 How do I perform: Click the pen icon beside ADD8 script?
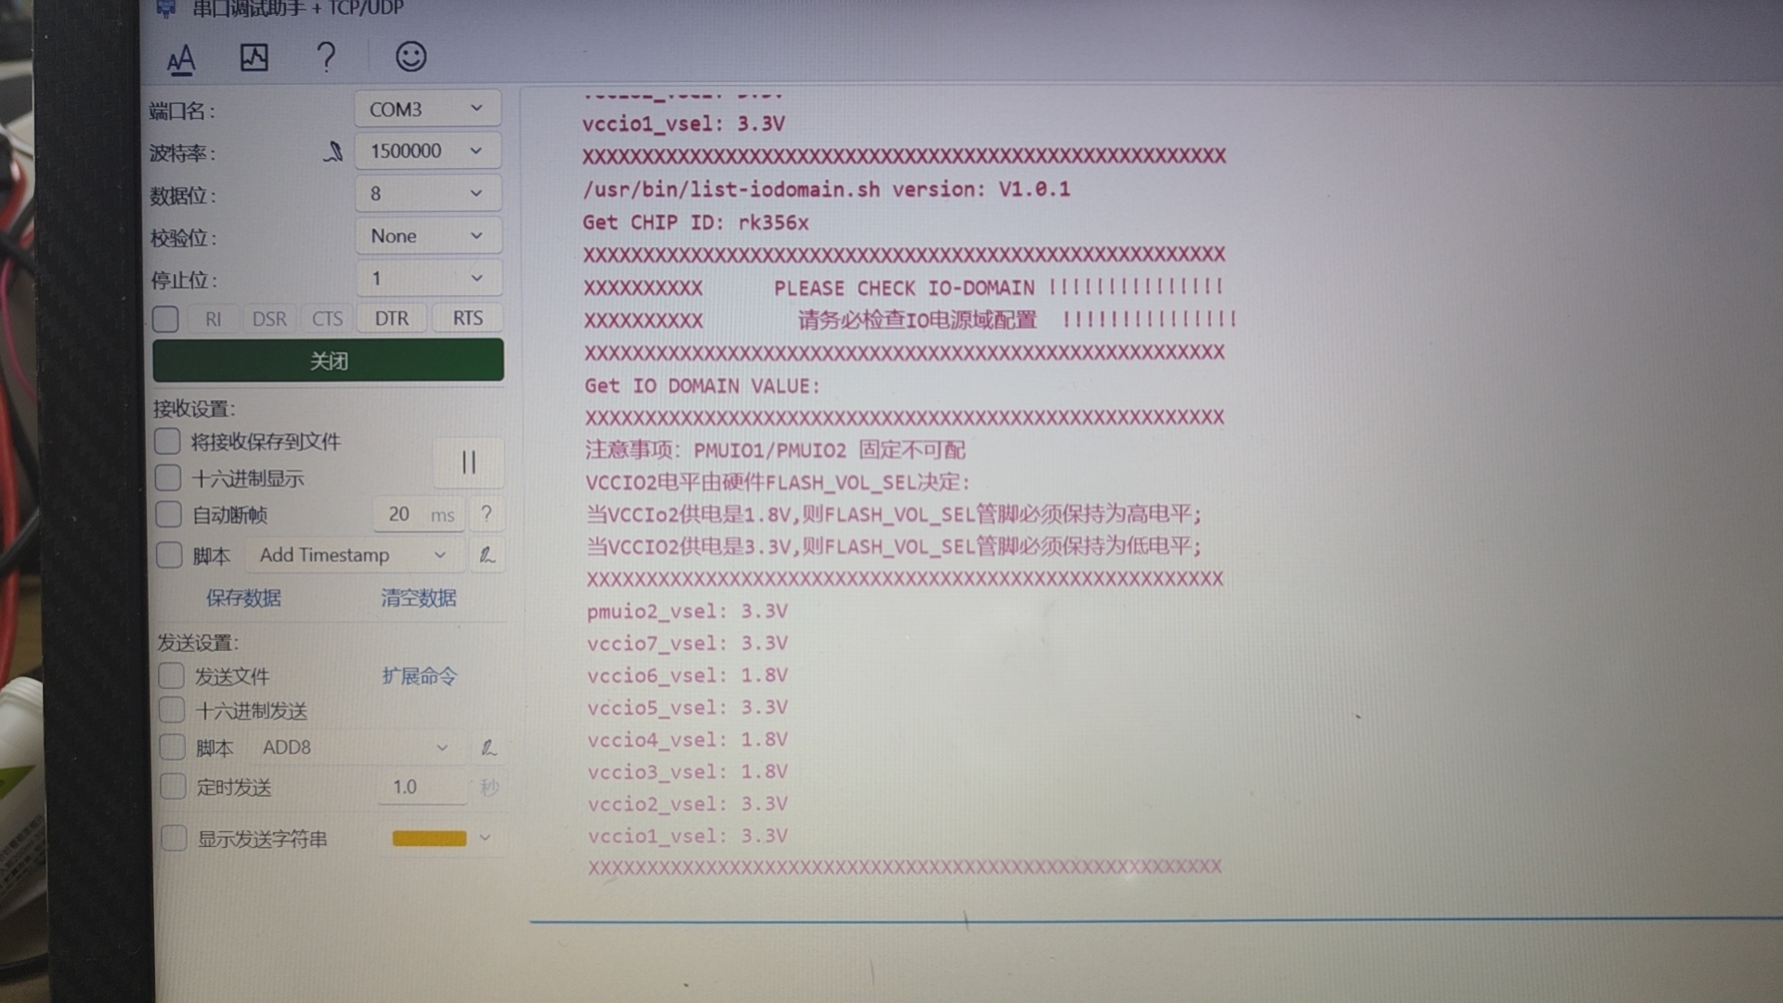coord(489,747)
